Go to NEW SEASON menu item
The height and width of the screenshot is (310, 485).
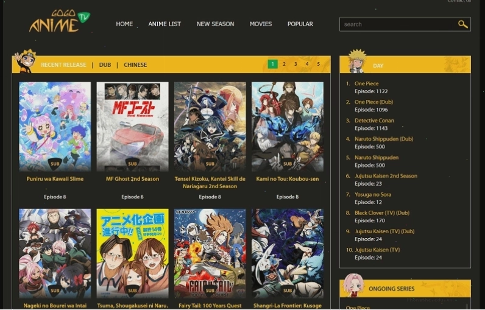(215, 24)
